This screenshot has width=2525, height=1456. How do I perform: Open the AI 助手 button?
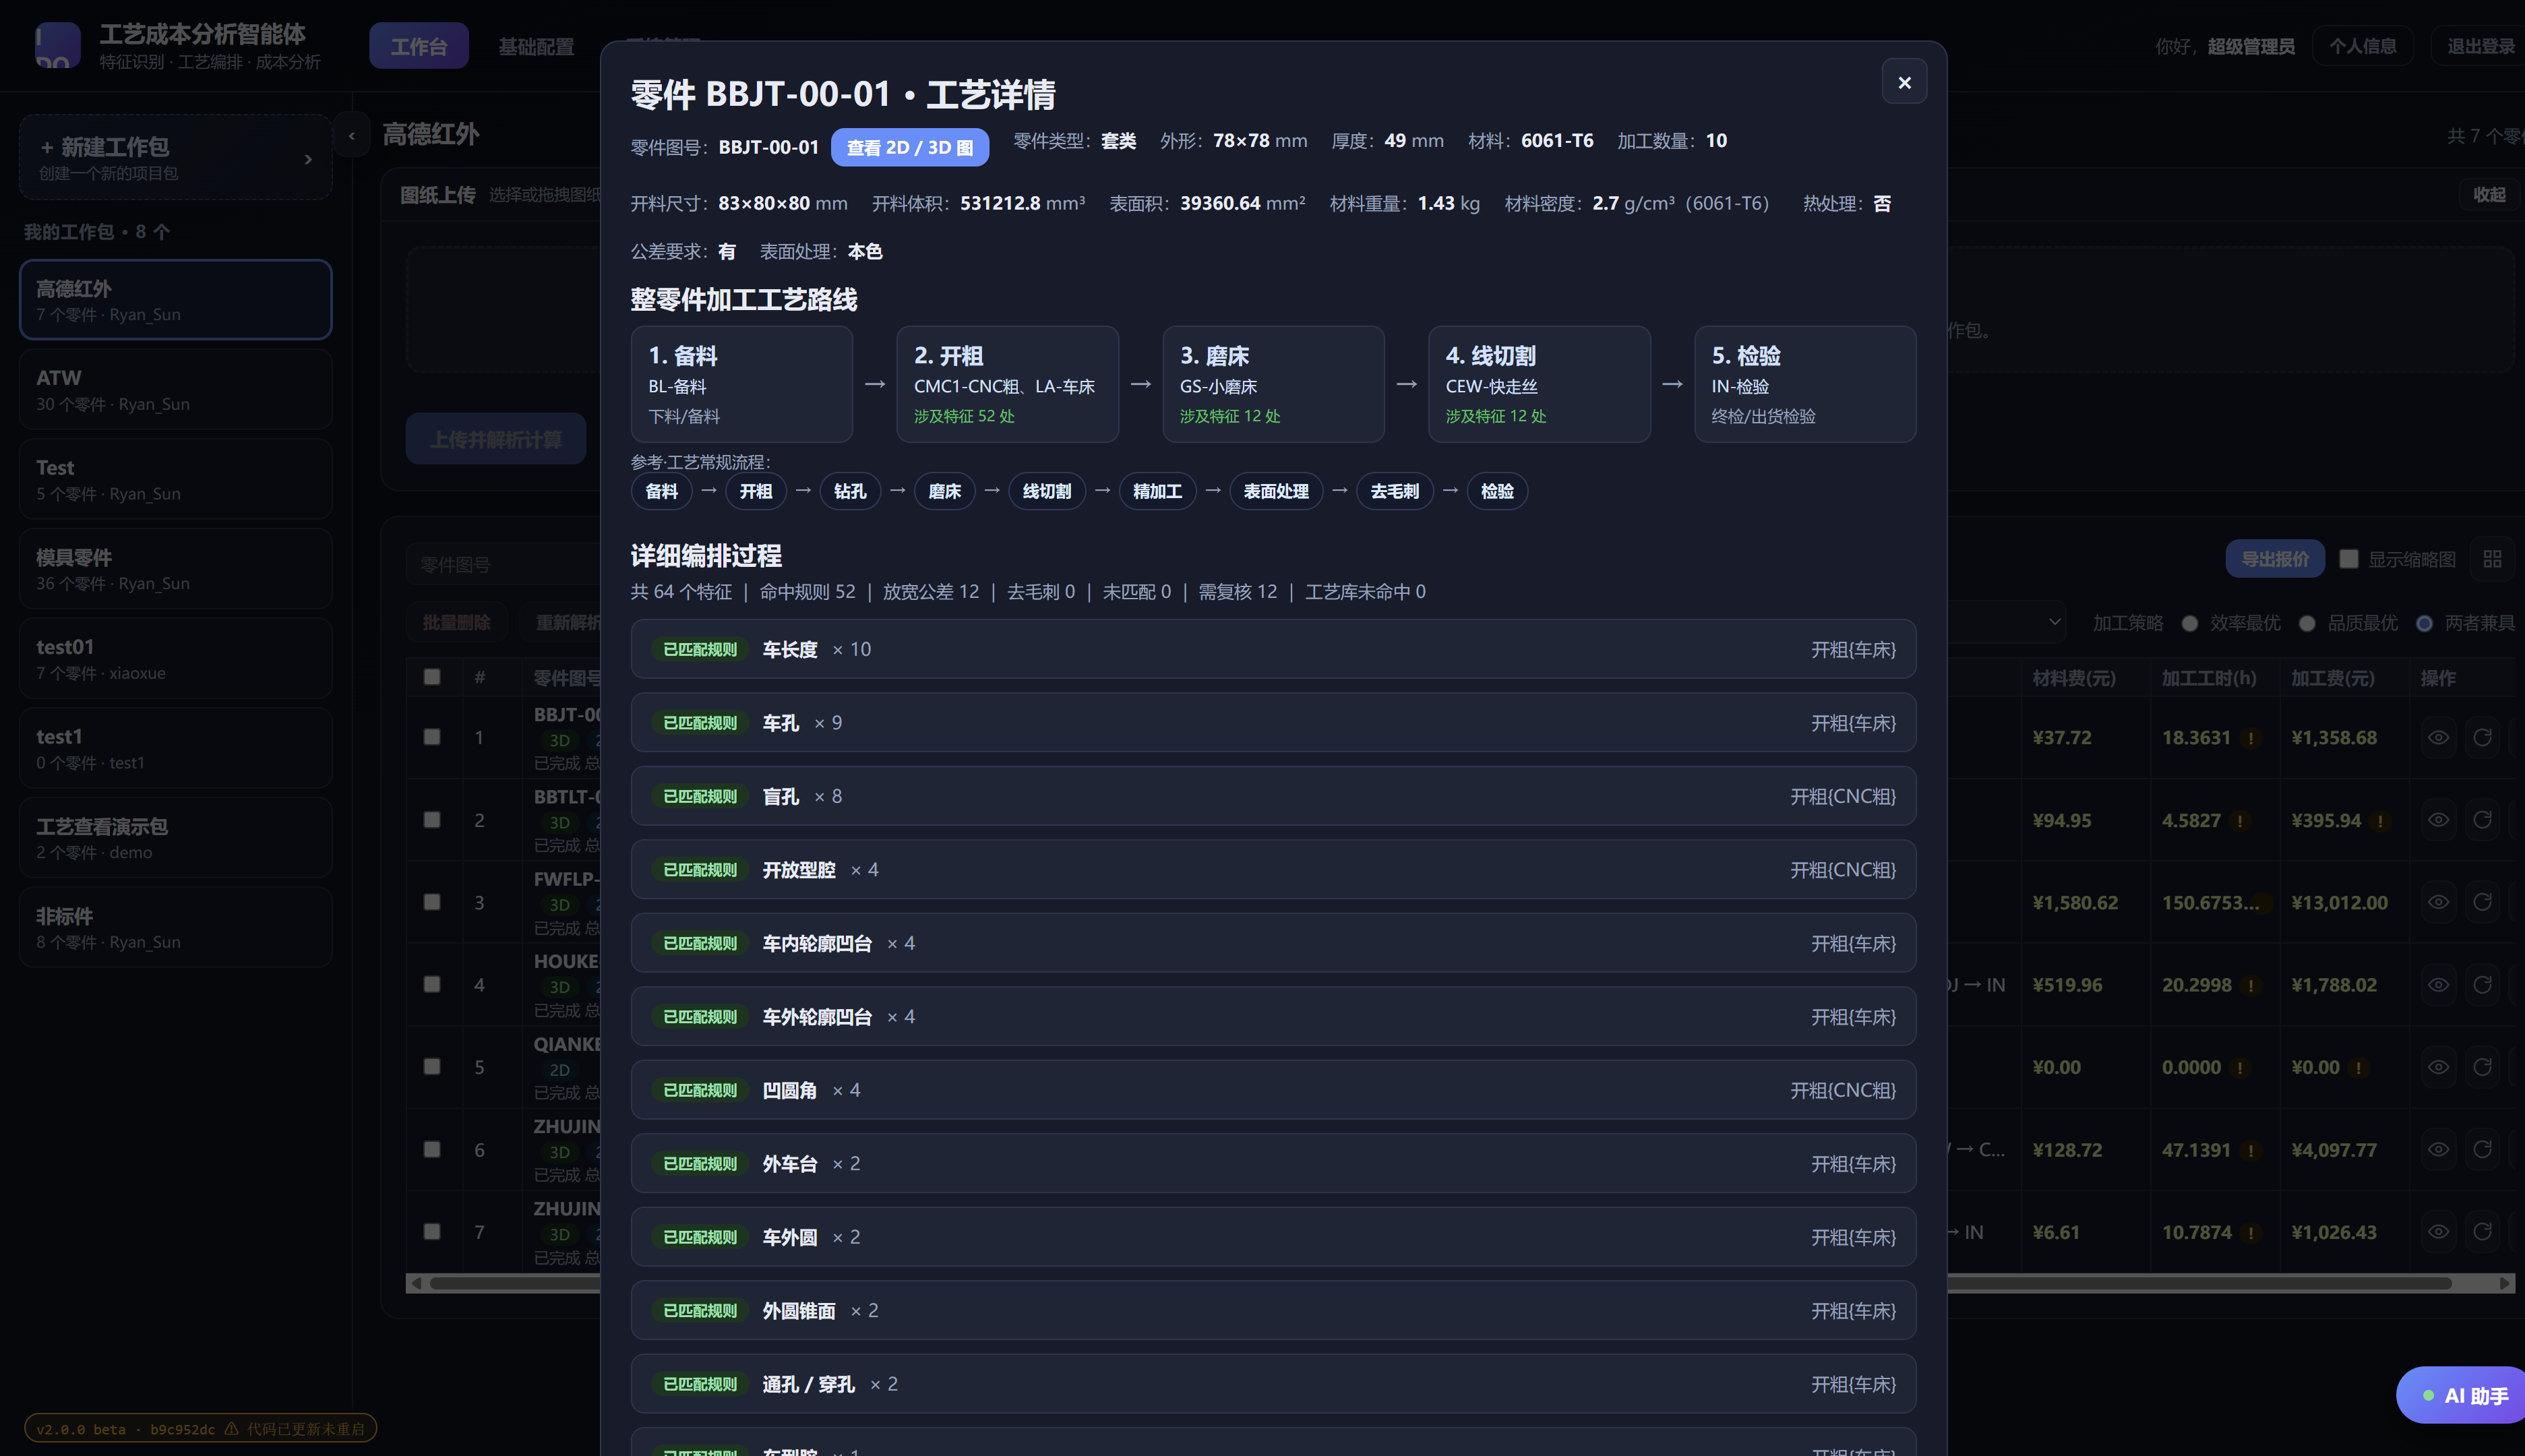pyautogui.click(x=2463, y=1395)
